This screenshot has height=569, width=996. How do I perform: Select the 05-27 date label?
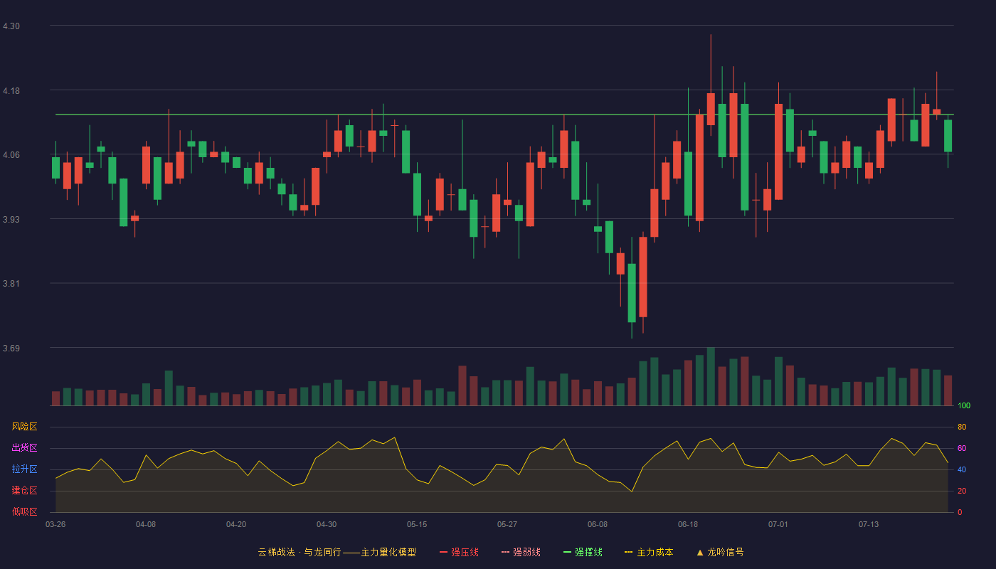point(507,524)
